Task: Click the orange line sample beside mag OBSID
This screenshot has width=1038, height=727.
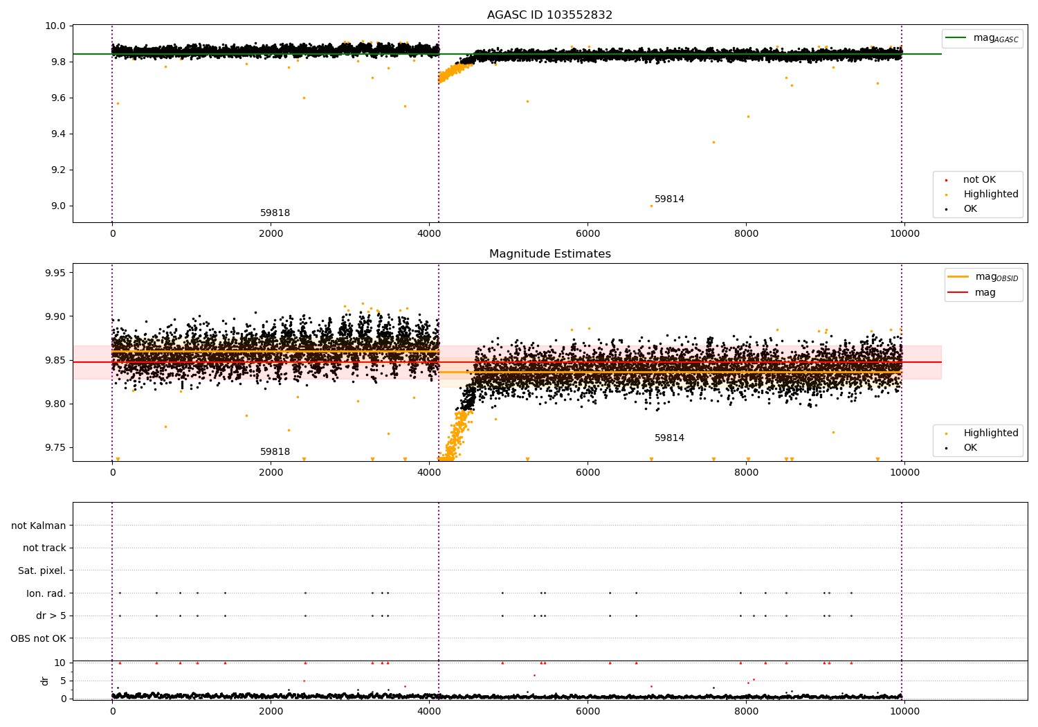Action: (x=958, y=277)
